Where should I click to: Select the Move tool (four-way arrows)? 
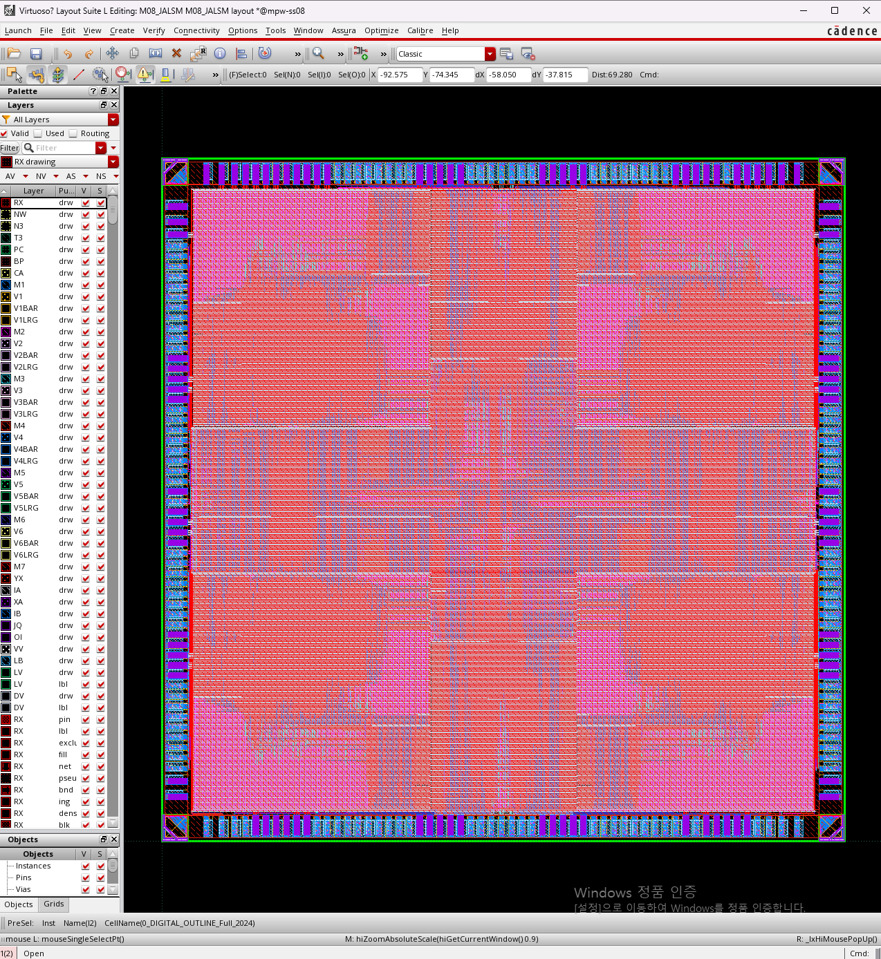[112, 54]
